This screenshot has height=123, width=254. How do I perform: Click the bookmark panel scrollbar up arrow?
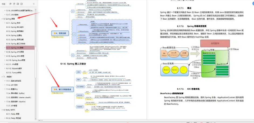[x=36, y=10]
